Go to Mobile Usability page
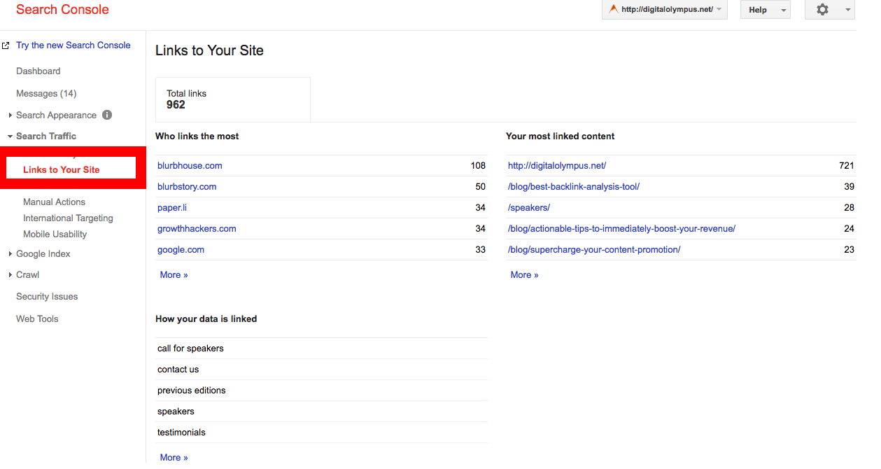 (55, 234)
